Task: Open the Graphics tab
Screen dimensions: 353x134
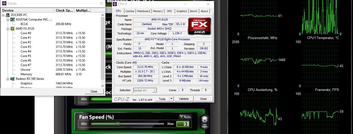Action: (x=181, y=11)
